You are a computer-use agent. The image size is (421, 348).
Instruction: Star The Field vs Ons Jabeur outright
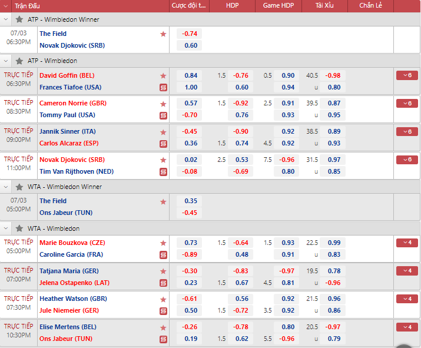click(x=163, y=201)
